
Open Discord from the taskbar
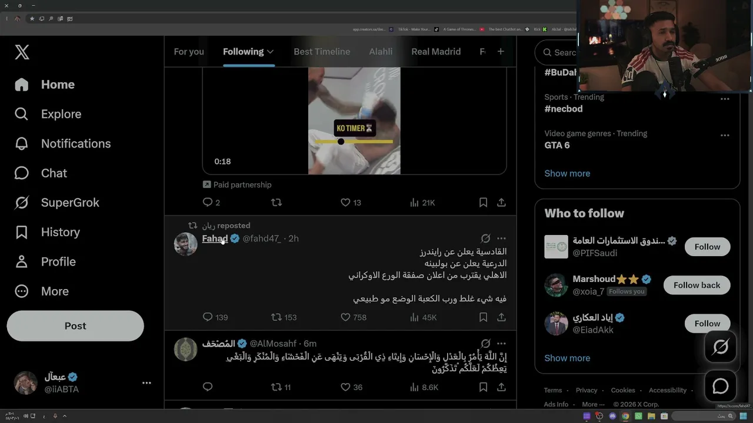[612, 416]
